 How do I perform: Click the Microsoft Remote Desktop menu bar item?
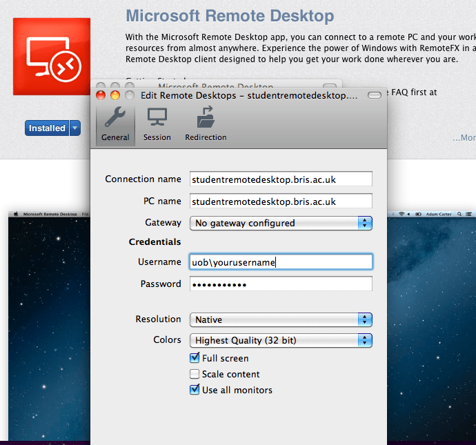click(x=50, y=214)
